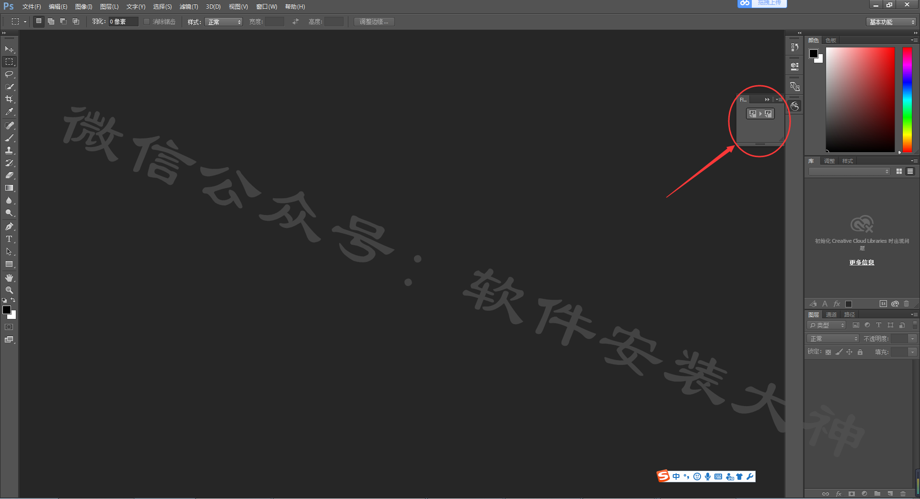
Task: Open the 窗口(W) menu
Action: (266, 7)
